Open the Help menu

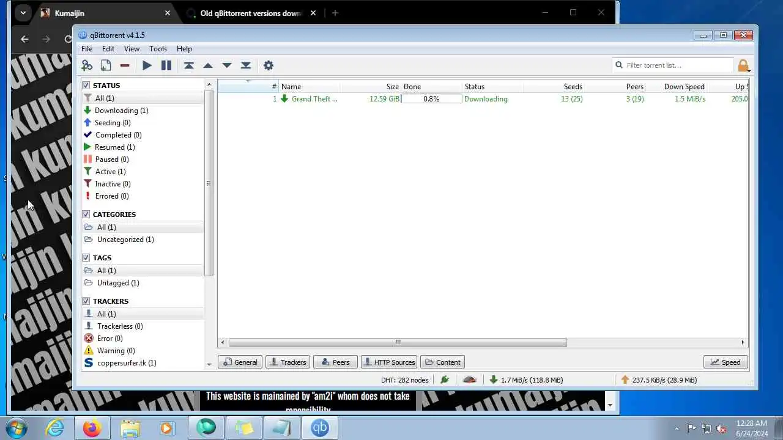[184, 49]
